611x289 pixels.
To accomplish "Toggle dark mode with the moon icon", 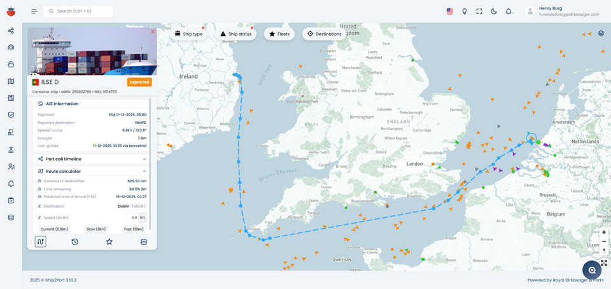I will pyautogui.click(x=494, y=11).
